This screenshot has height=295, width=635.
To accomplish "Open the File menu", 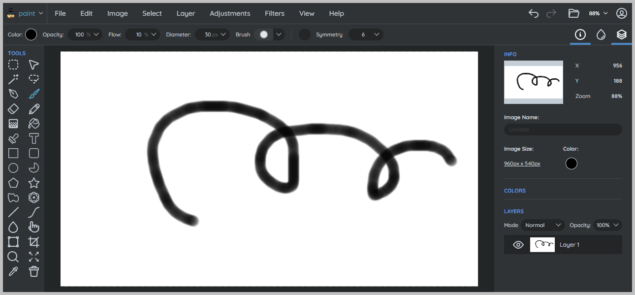I will click(x=60, y=13).
